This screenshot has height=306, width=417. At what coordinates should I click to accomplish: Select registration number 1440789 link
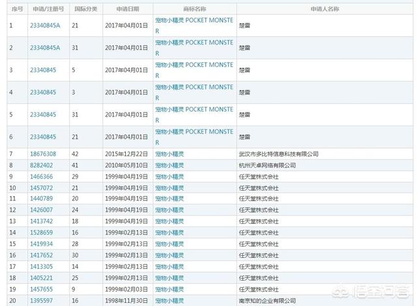(x=41, y=198)
